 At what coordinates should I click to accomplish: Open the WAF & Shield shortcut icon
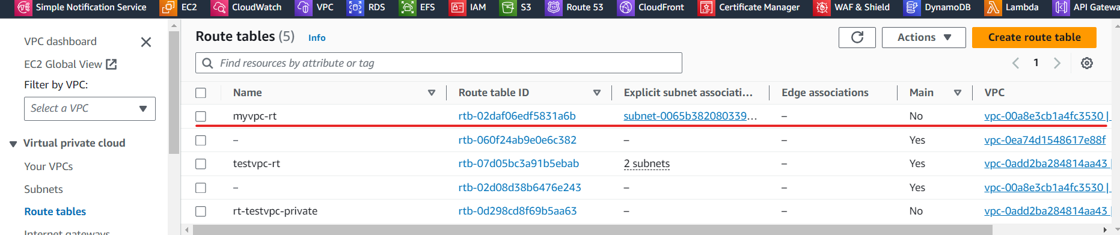click(821, 7)
